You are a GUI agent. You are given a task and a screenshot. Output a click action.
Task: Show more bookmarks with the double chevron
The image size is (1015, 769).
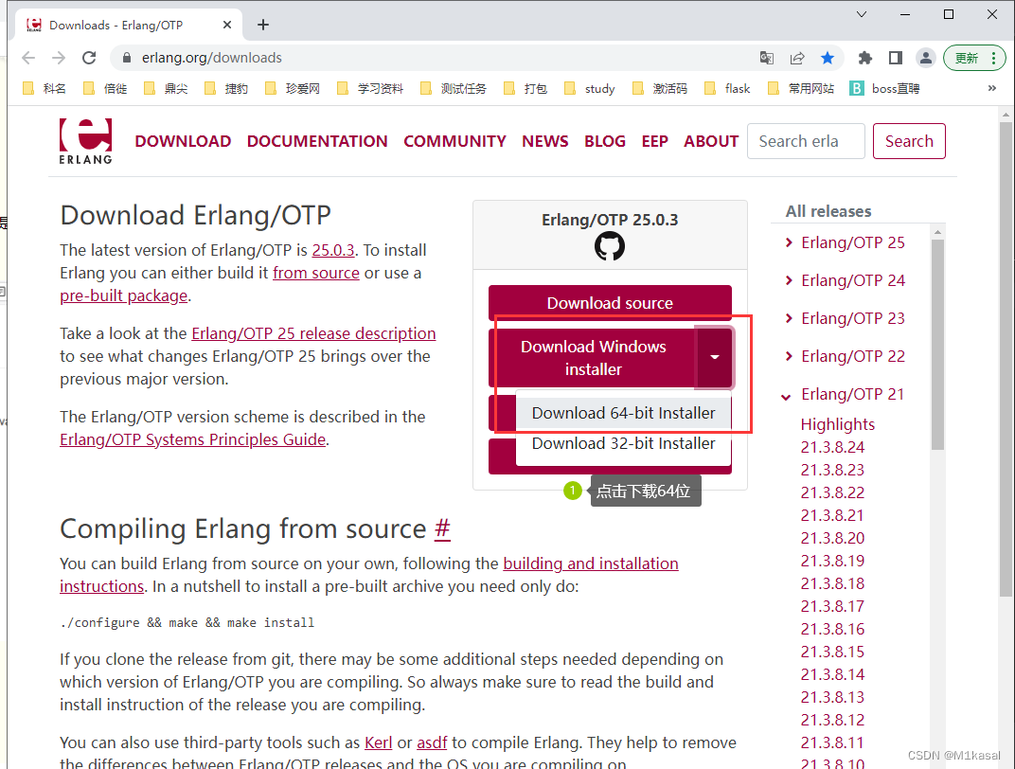click(991, 88)
